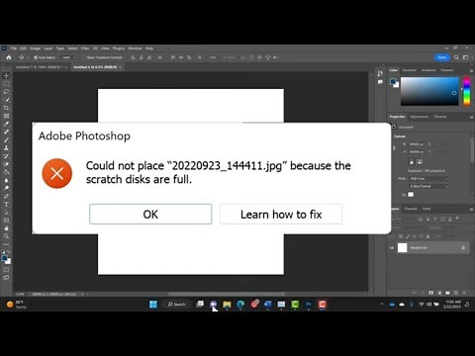Click OK in the error dialog

click(x=150, y=215)
